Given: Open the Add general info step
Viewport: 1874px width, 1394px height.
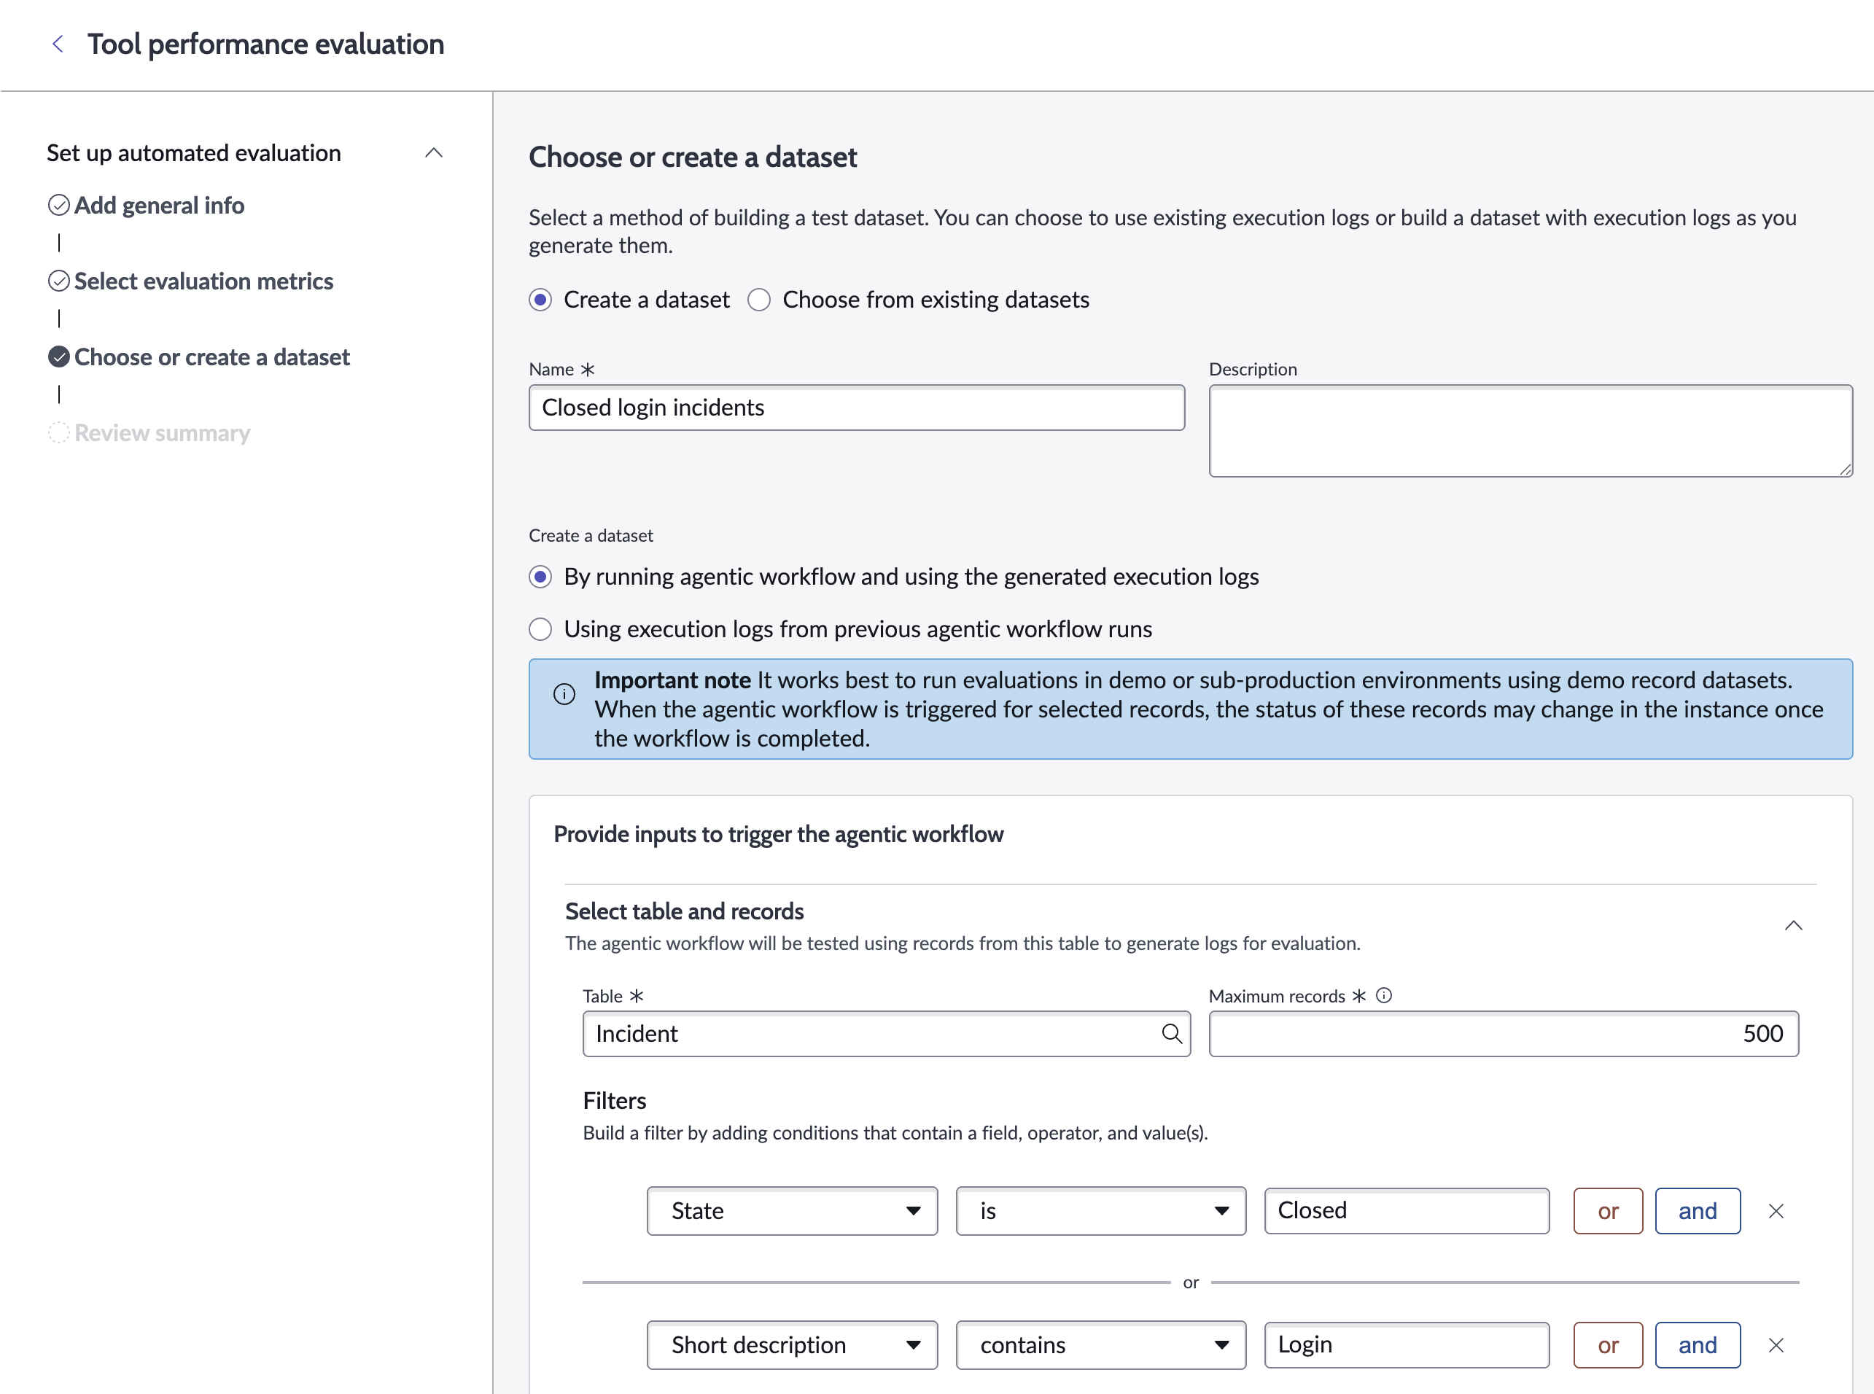Looking at the screenshot, I should point(160,205).
